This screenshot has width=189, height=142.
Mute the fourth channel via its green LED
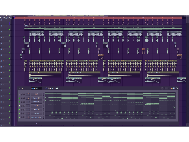(x=20, y=106)
